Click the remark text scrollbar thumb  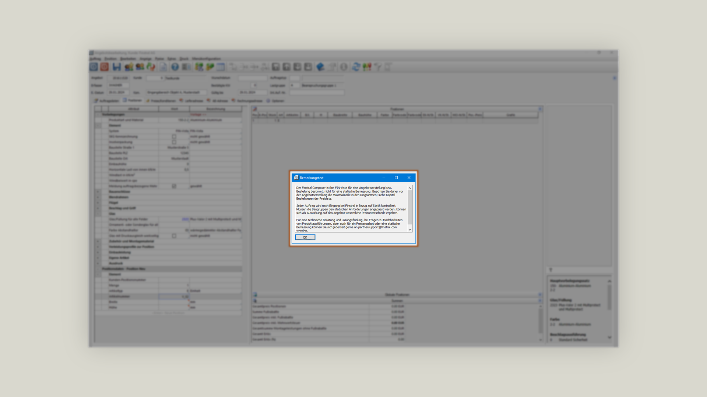pos(409,207)
